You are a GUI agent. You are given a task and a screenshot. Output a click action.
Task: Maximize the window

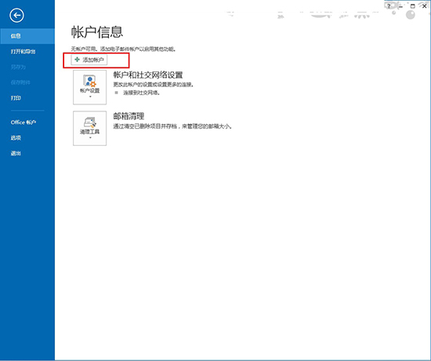(x=412, y=6)
